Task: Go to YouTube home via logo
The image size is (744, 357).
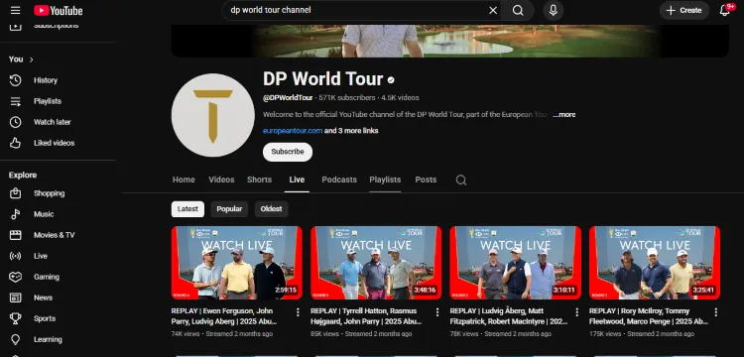Action: click(59, 11)
